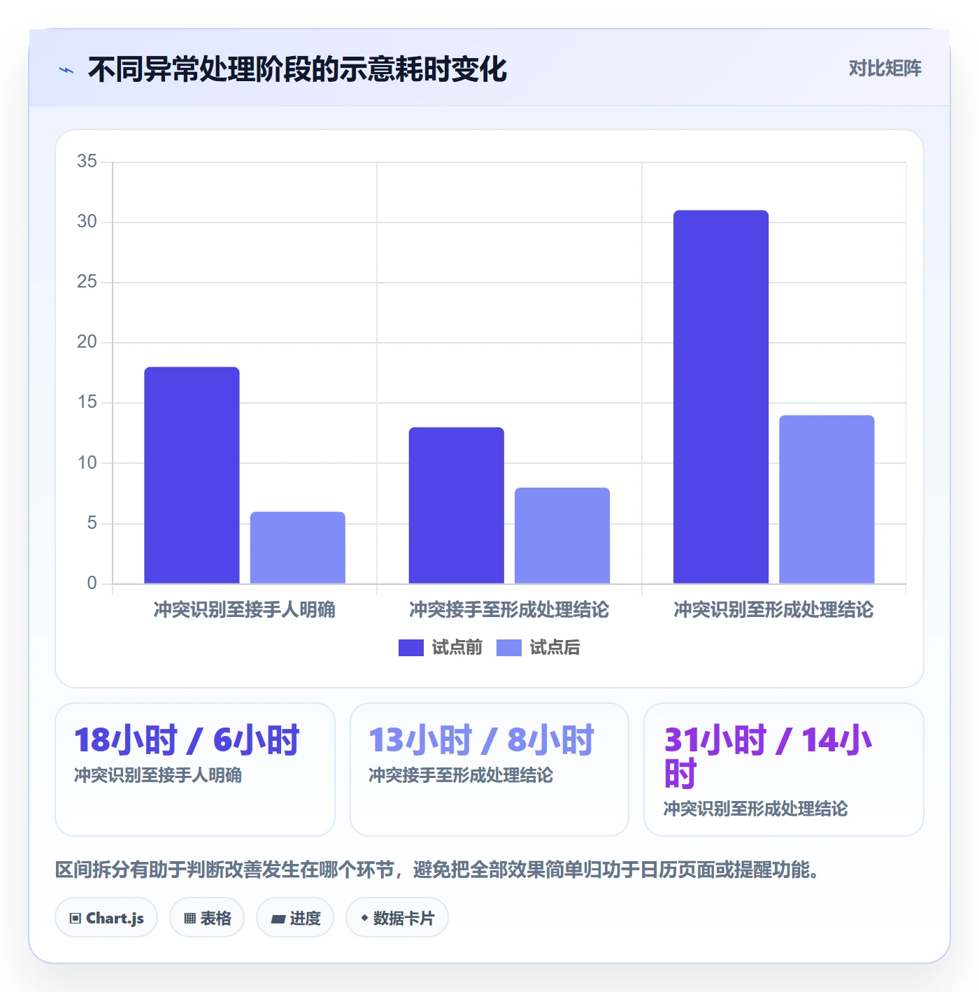The image size is (979, 992).
Task: Click the 试点后 bar for 冲突识别至接手人明确
Action: click(298, 548)
